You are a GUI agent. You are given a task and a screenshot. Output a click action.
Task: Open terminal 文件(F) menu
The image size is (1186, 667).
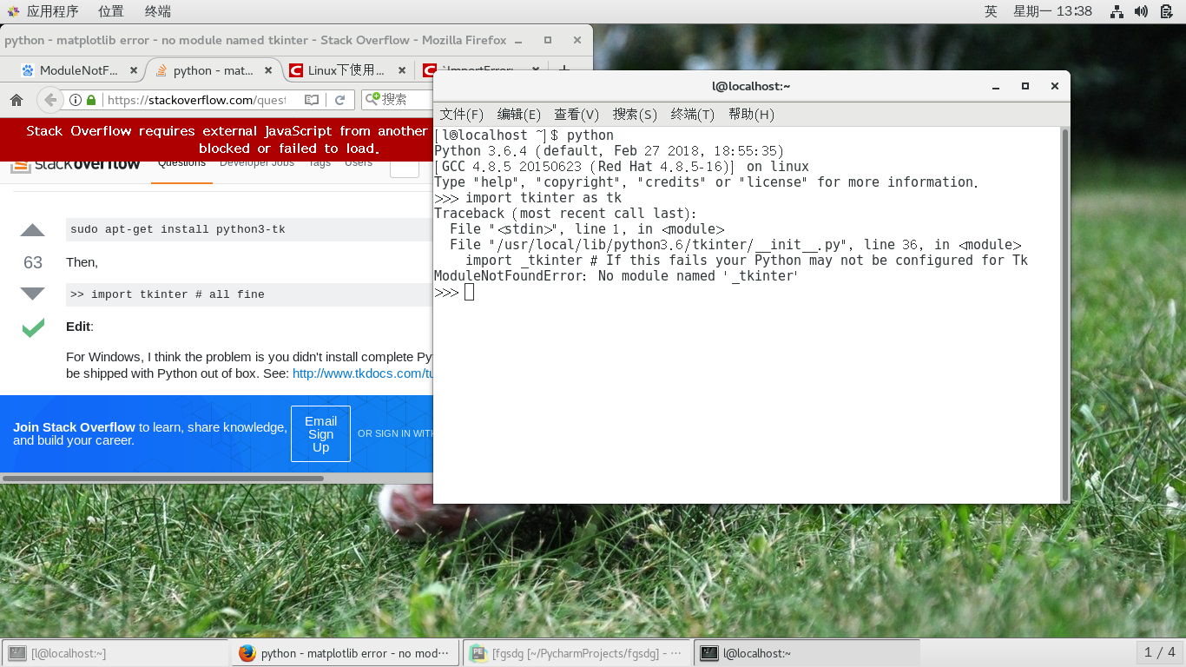pos(461,114)
